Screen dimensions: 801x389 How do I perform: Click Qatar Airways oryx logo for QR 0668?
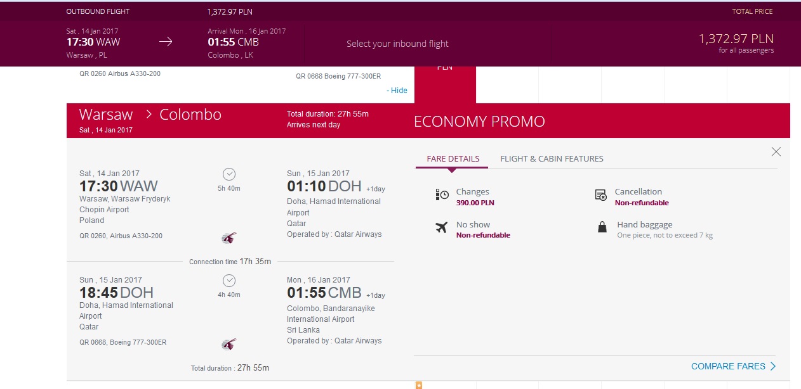228,345
